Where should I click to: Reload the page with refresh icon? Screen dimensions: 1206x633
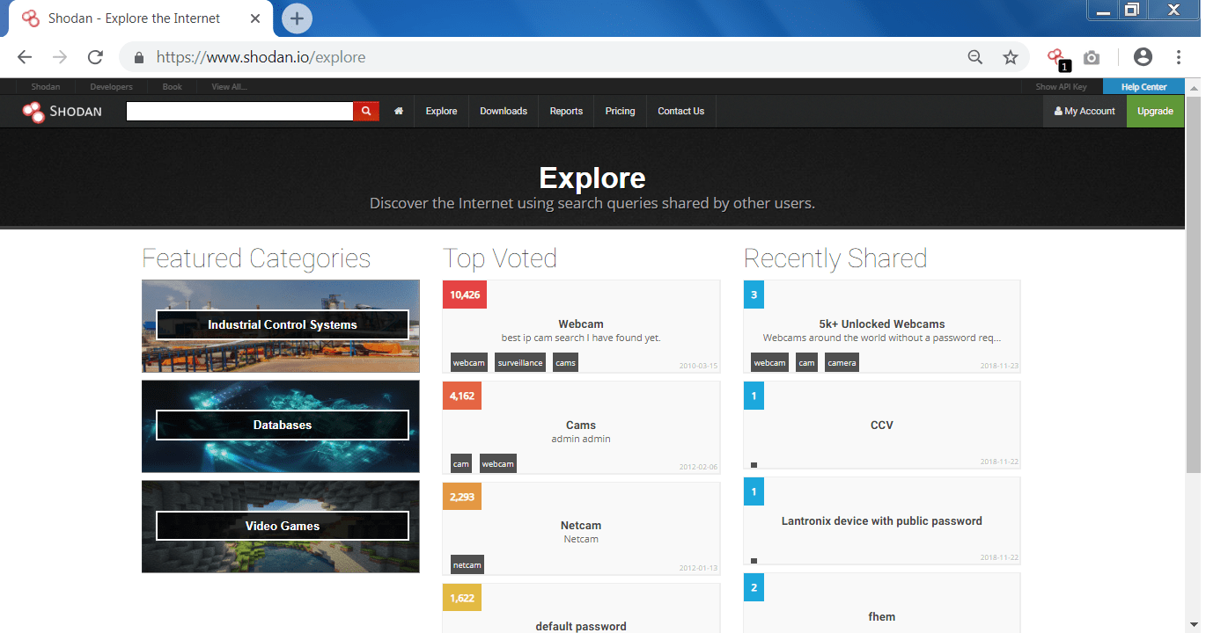95,57
